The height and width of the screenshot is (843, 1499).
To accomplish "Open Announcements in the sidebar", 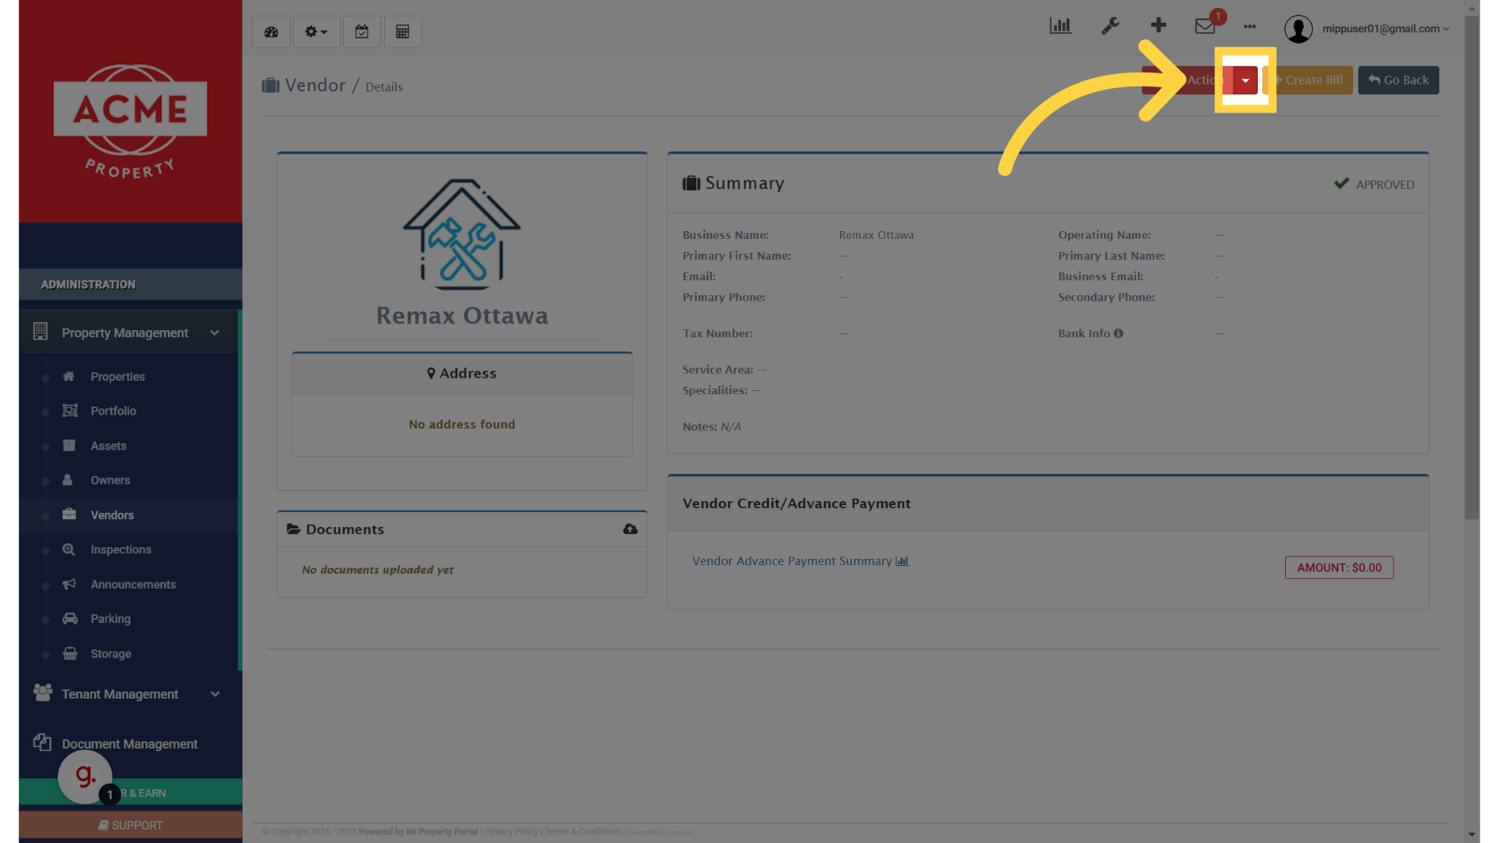I will (x=133, y=585).
